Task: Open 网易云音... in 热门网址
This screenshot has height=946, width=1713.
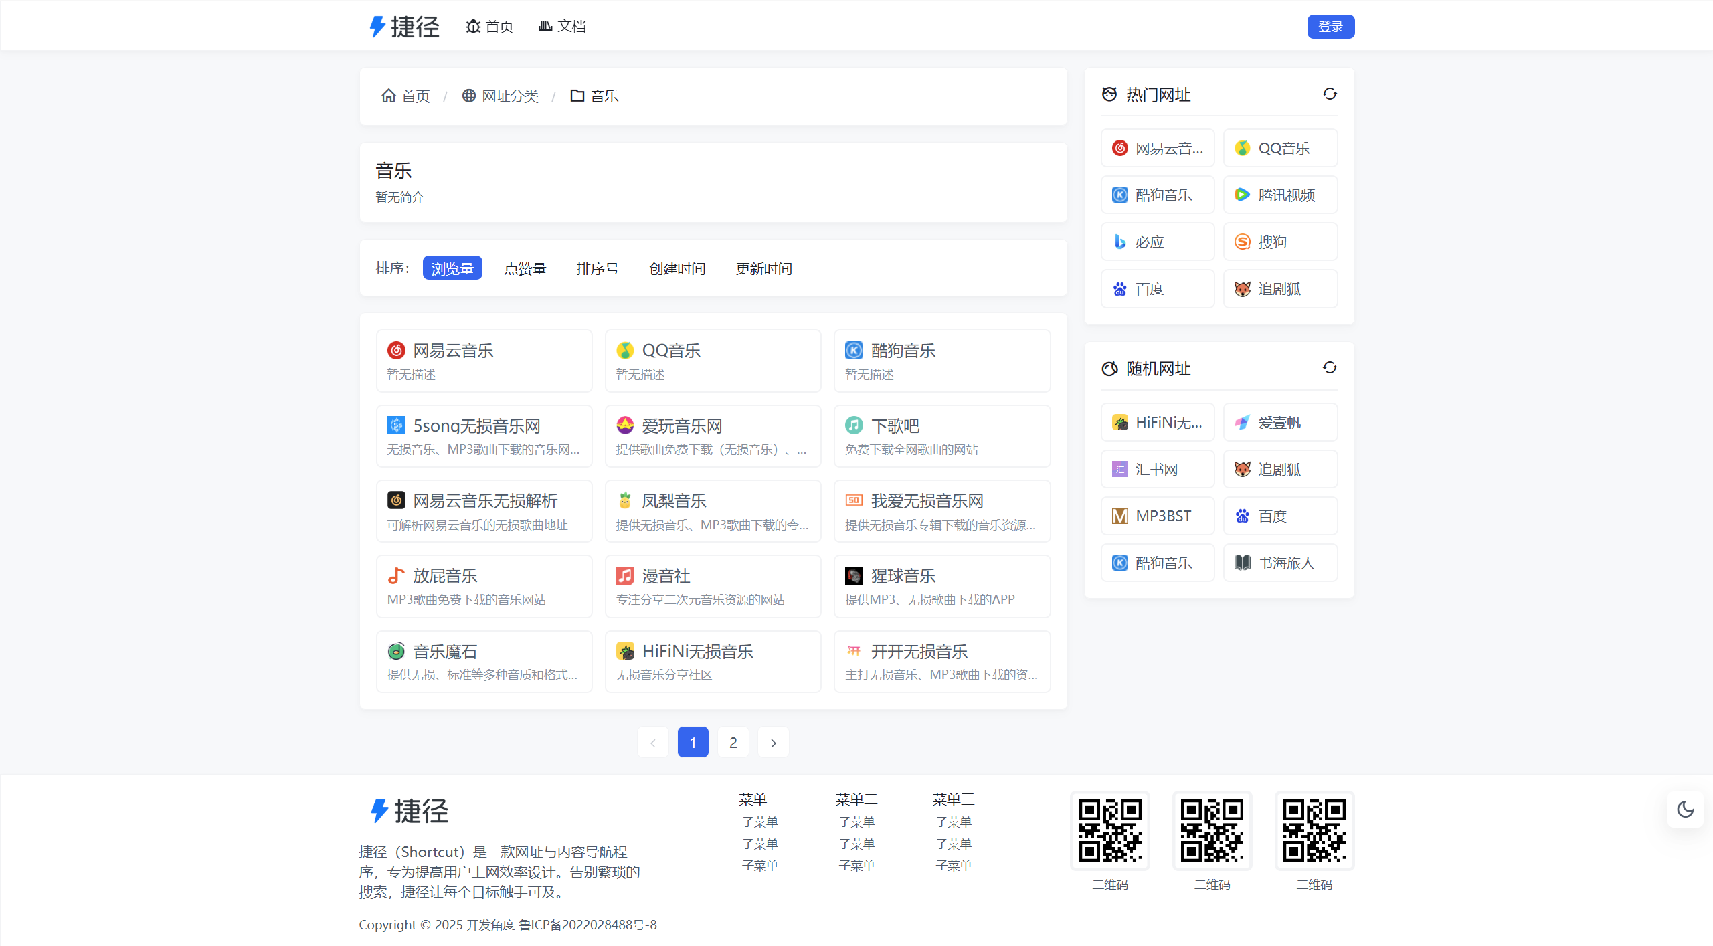Action: click(x=1158, y=148)
